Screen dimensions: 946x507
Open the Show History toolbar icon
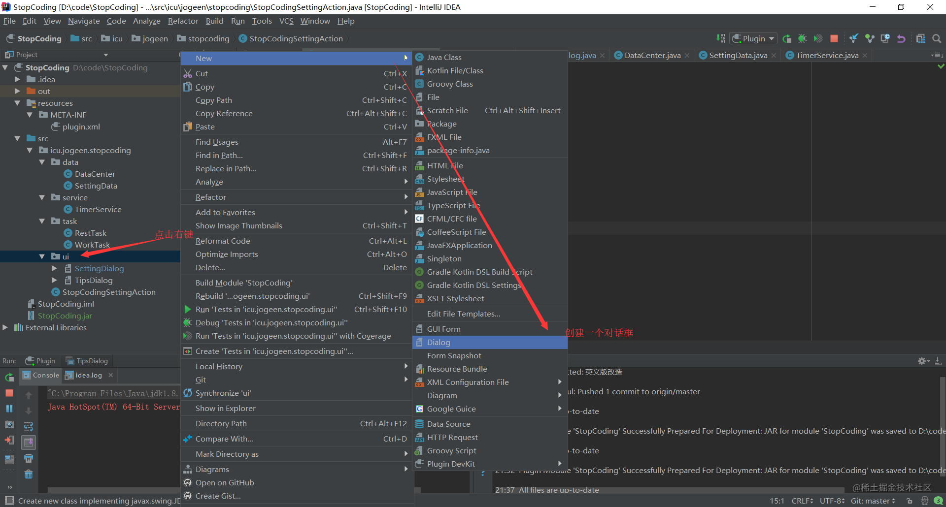point(885,38)
